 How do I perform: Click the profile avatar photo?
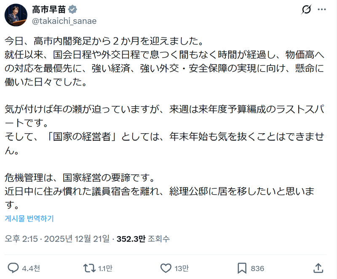(x=16, y=15)
